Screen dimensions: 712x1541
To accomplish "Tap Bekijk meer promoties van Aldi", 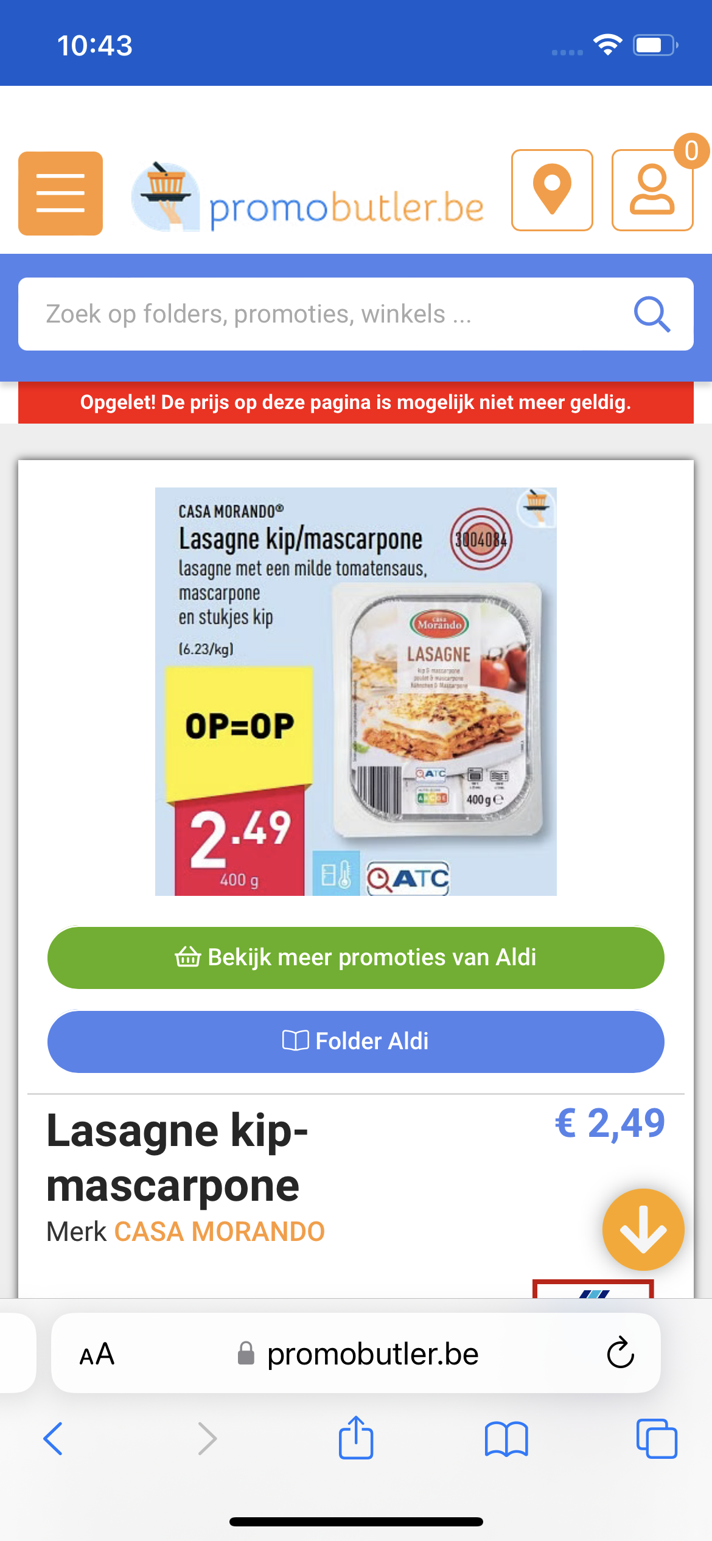I will pos(356,957).
